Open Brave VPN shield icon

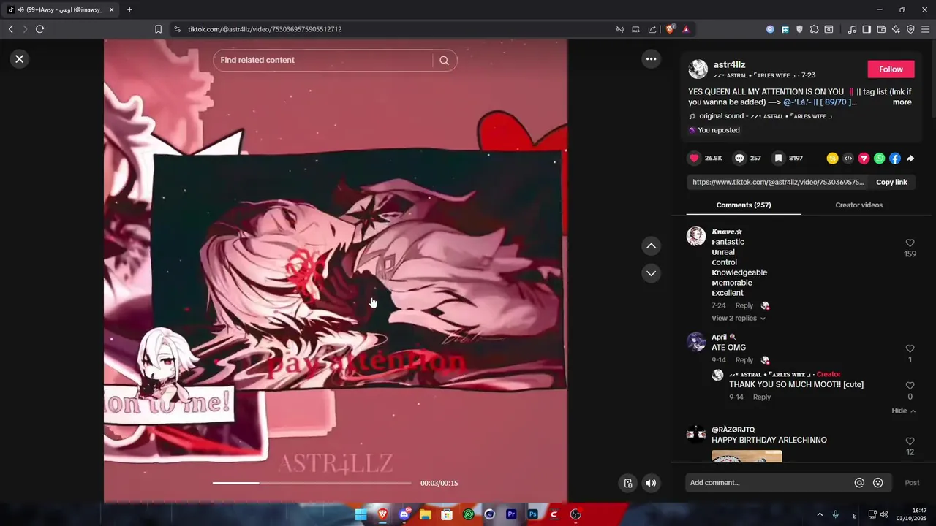(x=910, y=29)
